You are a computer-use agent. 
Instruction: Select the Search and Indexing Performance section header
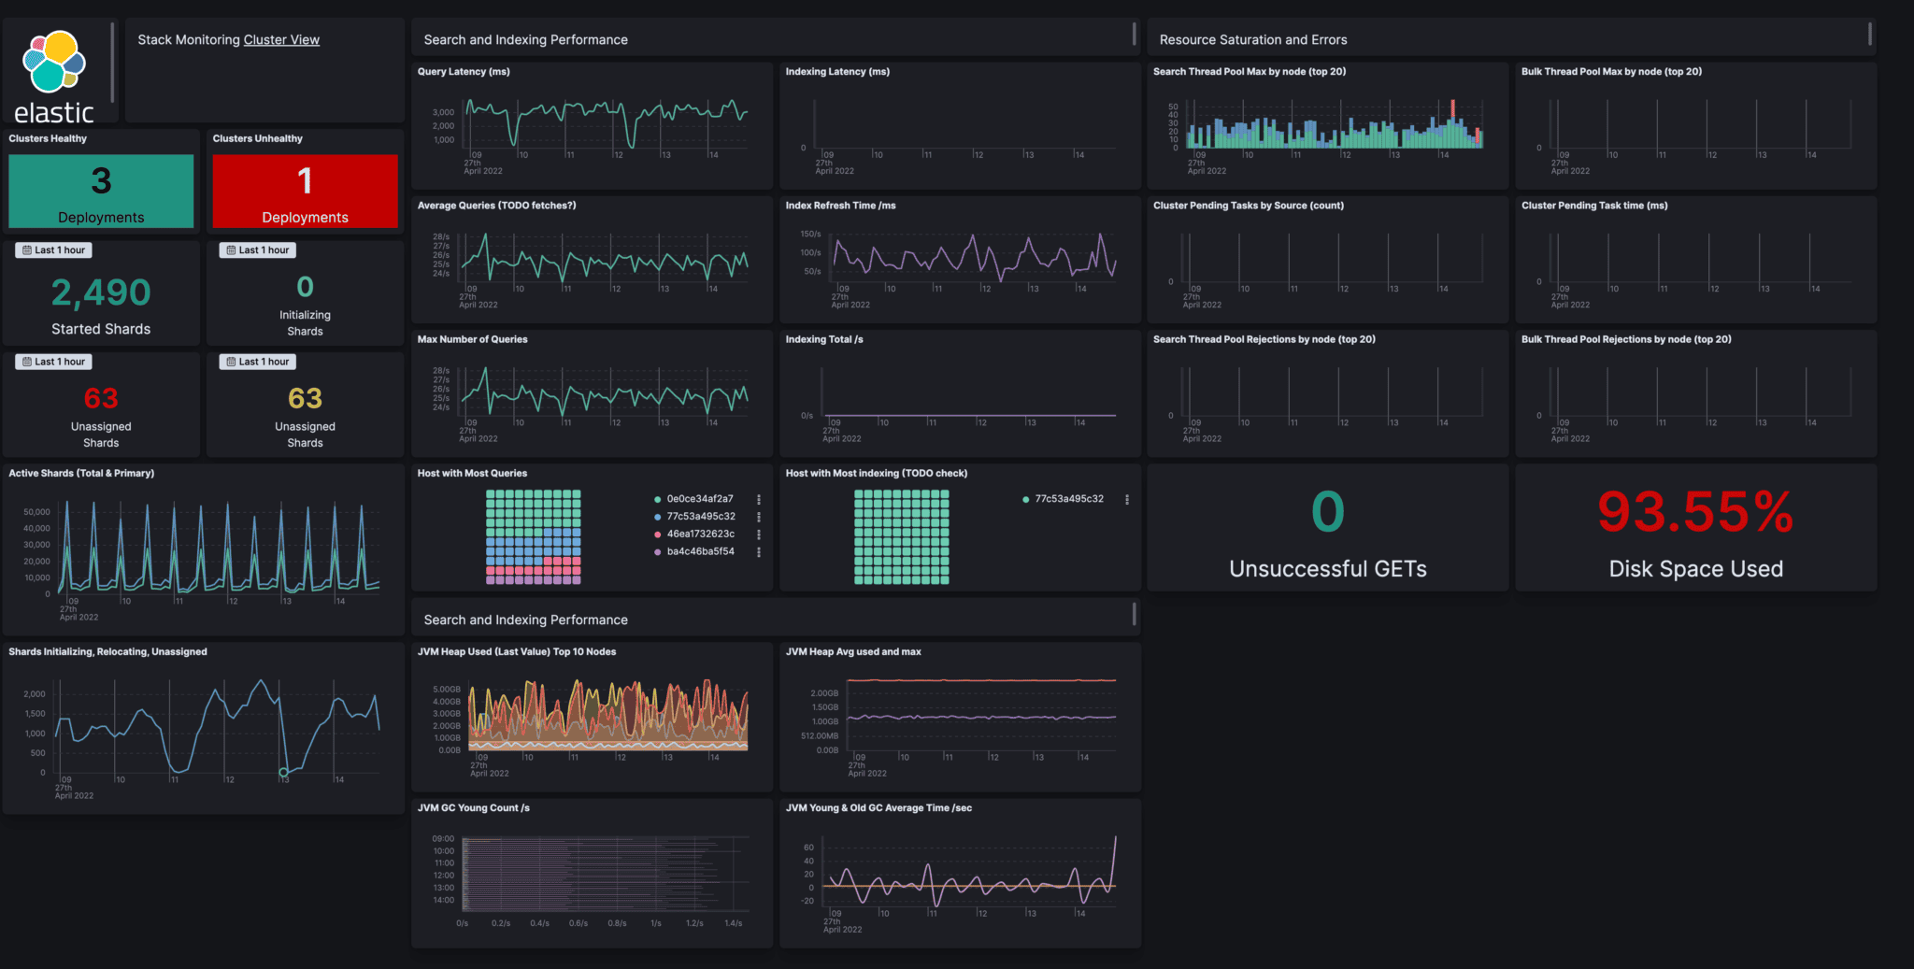(x=525, y=39)
